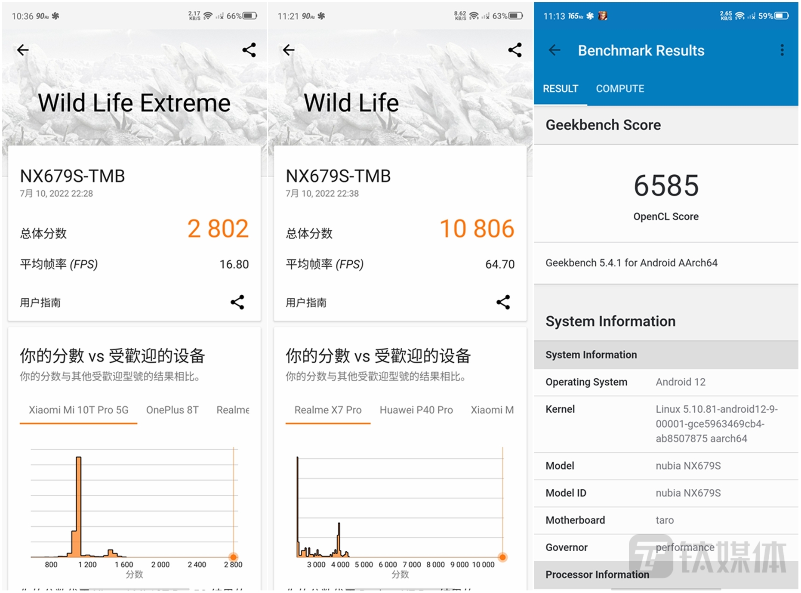Click orange score marker on Wild Life Extreme chart
801x593 pixels.
tap(233, 557)
